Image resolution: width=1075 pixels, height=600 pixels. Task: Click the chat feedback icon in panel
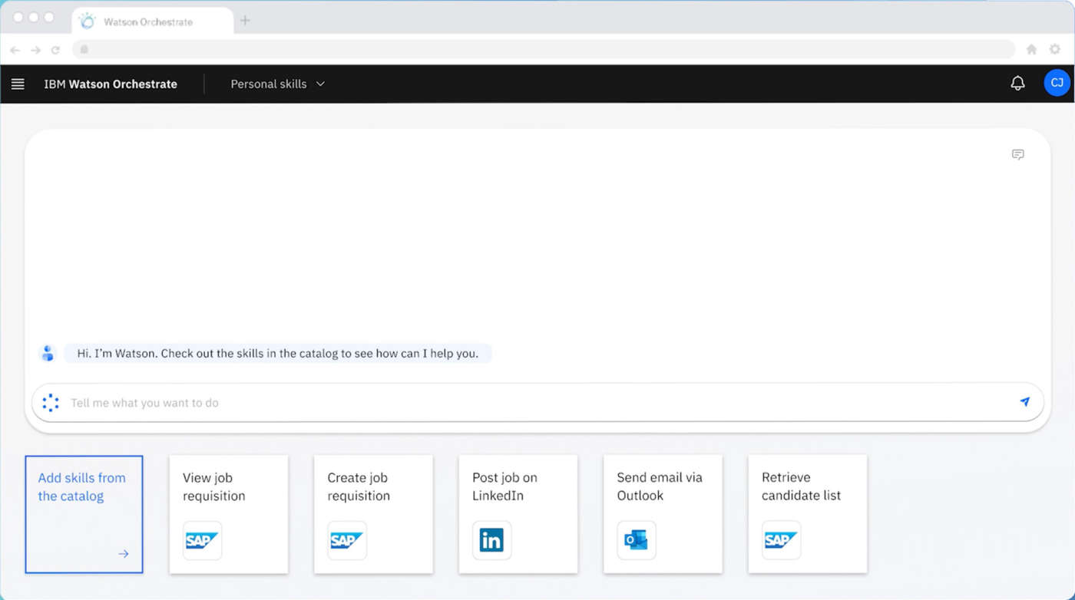(1018, 155)
